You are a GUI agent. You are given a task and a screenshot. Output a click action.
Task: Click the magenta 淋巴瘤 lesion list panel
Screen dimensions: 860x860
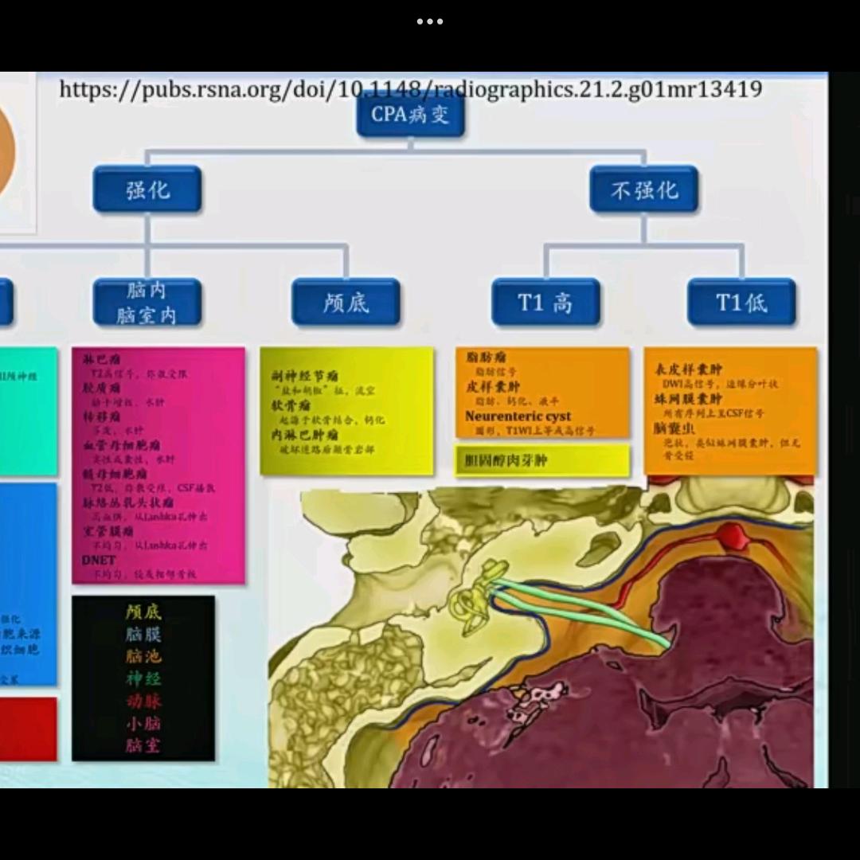click(158, 466)
